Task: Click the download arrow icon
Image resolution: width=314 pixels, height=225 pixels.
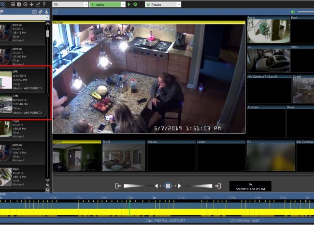Action: click(47, 12)
